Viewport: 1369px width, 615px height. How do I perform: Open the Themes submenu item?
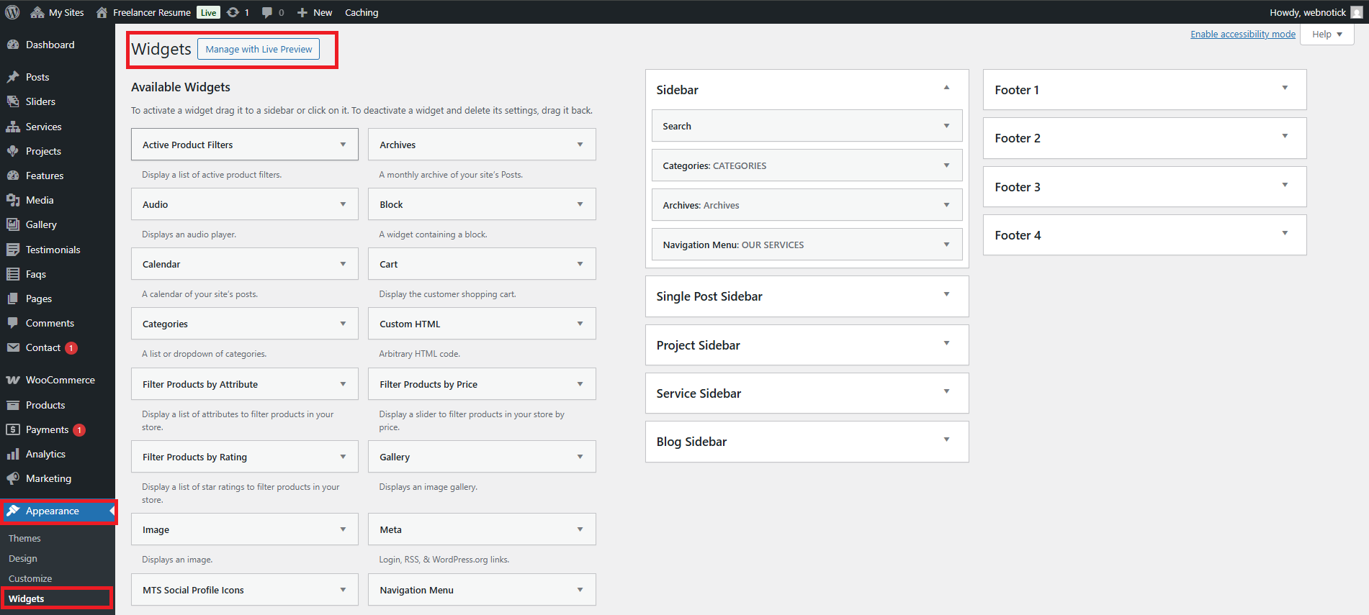tap(24, 538)
